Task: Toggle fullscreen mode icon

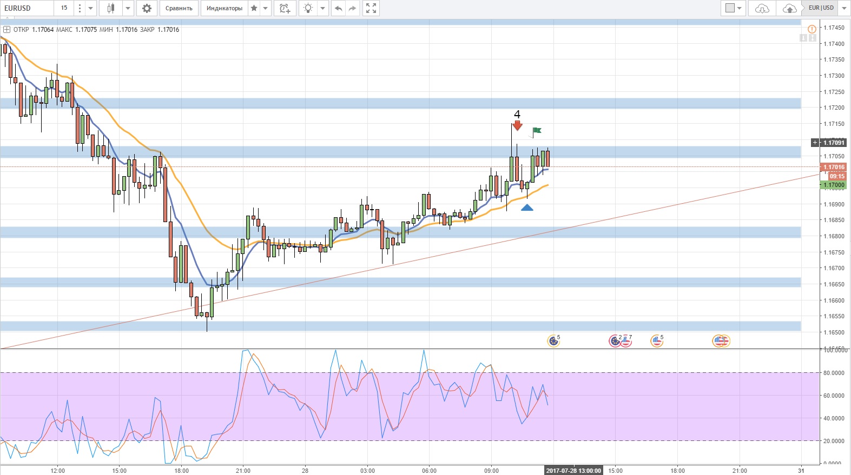Action: (x=371, y=8)
